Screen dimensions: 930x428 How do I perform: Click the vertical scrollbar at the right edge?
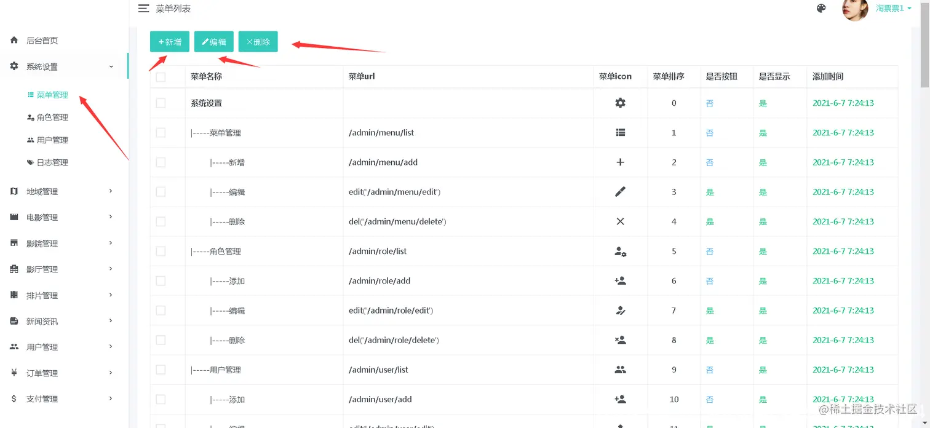pos(924,44)
